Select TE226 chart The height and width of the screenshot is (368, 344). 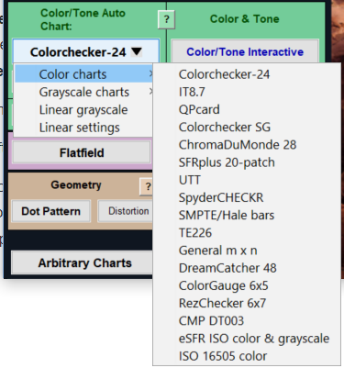point(247,233)
